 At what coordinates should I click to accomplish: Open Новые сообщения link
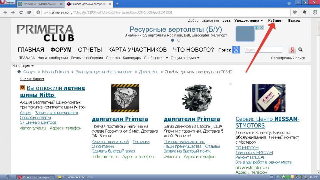[x=53, y=58]
